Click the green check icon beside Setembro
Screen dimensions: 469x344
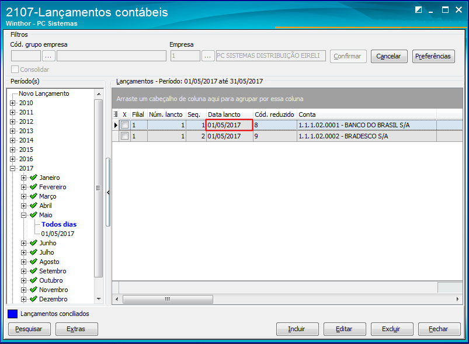click(33, 271)
